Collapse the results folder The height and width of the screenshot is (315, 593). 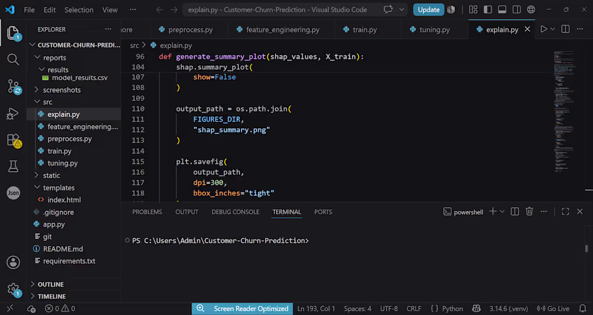[x=42, y=69]
